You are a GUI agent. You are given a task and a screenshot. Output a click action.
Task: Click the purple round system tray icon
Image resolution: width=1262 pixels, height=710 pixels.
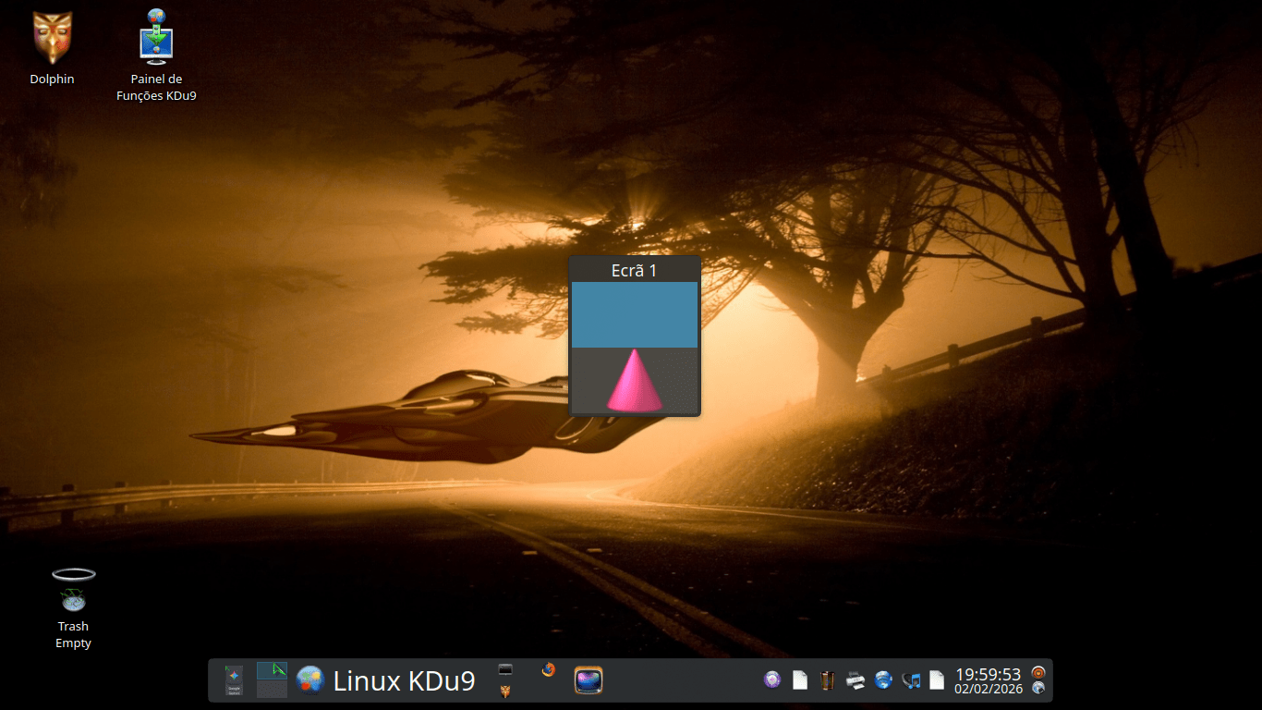772,680
